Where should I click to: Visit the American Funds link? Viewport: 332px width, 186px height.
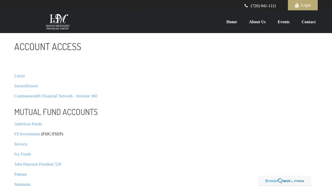28,124
